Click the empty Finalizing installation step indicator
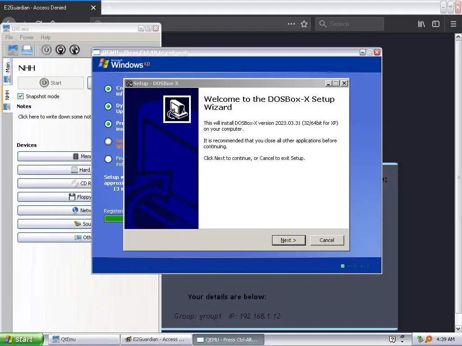The image size is (462, 346). 108,159
